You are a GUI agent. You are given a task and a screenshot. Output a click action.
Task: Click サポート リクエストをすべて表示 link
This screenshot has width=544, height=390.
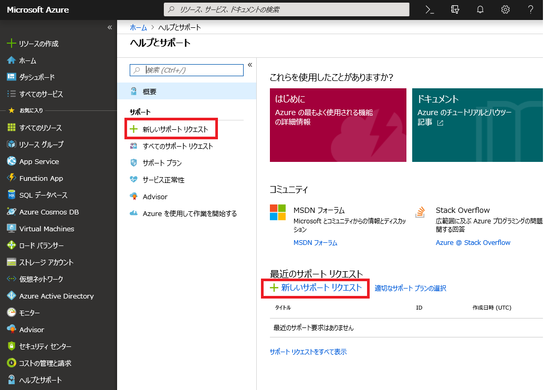308,352
